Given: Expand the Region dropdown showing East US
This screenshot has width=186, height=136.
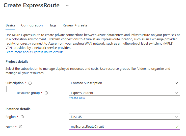Looking at the screenshot, I should pyautogui.click(x=176, y=117).
